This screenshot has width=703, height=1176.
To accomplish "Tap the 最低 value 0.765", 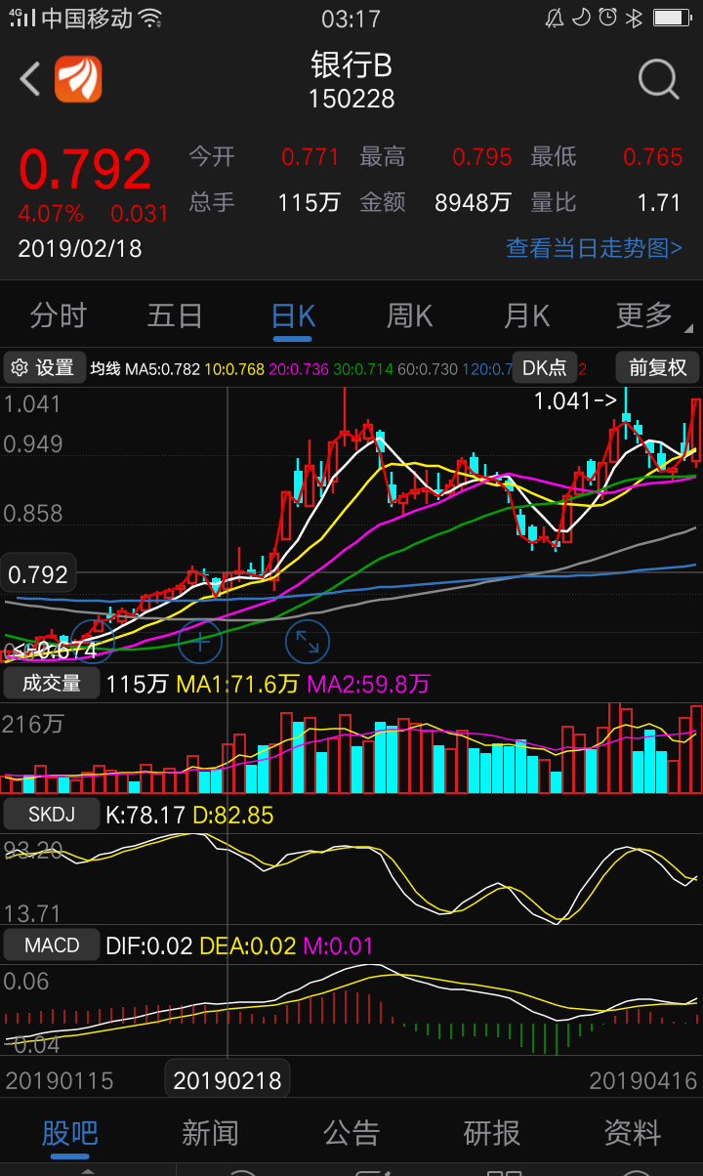I will tap(653, 157).
